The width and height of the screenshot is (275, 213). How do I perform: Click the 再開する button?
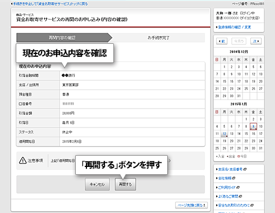pyautogui.click(x=125, y=184)
